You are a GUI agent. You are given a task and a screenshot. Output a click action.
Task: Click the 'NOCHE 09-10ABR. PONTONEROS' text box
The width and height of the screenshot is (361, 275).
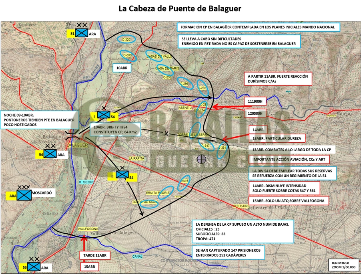[x=39, y=120]
